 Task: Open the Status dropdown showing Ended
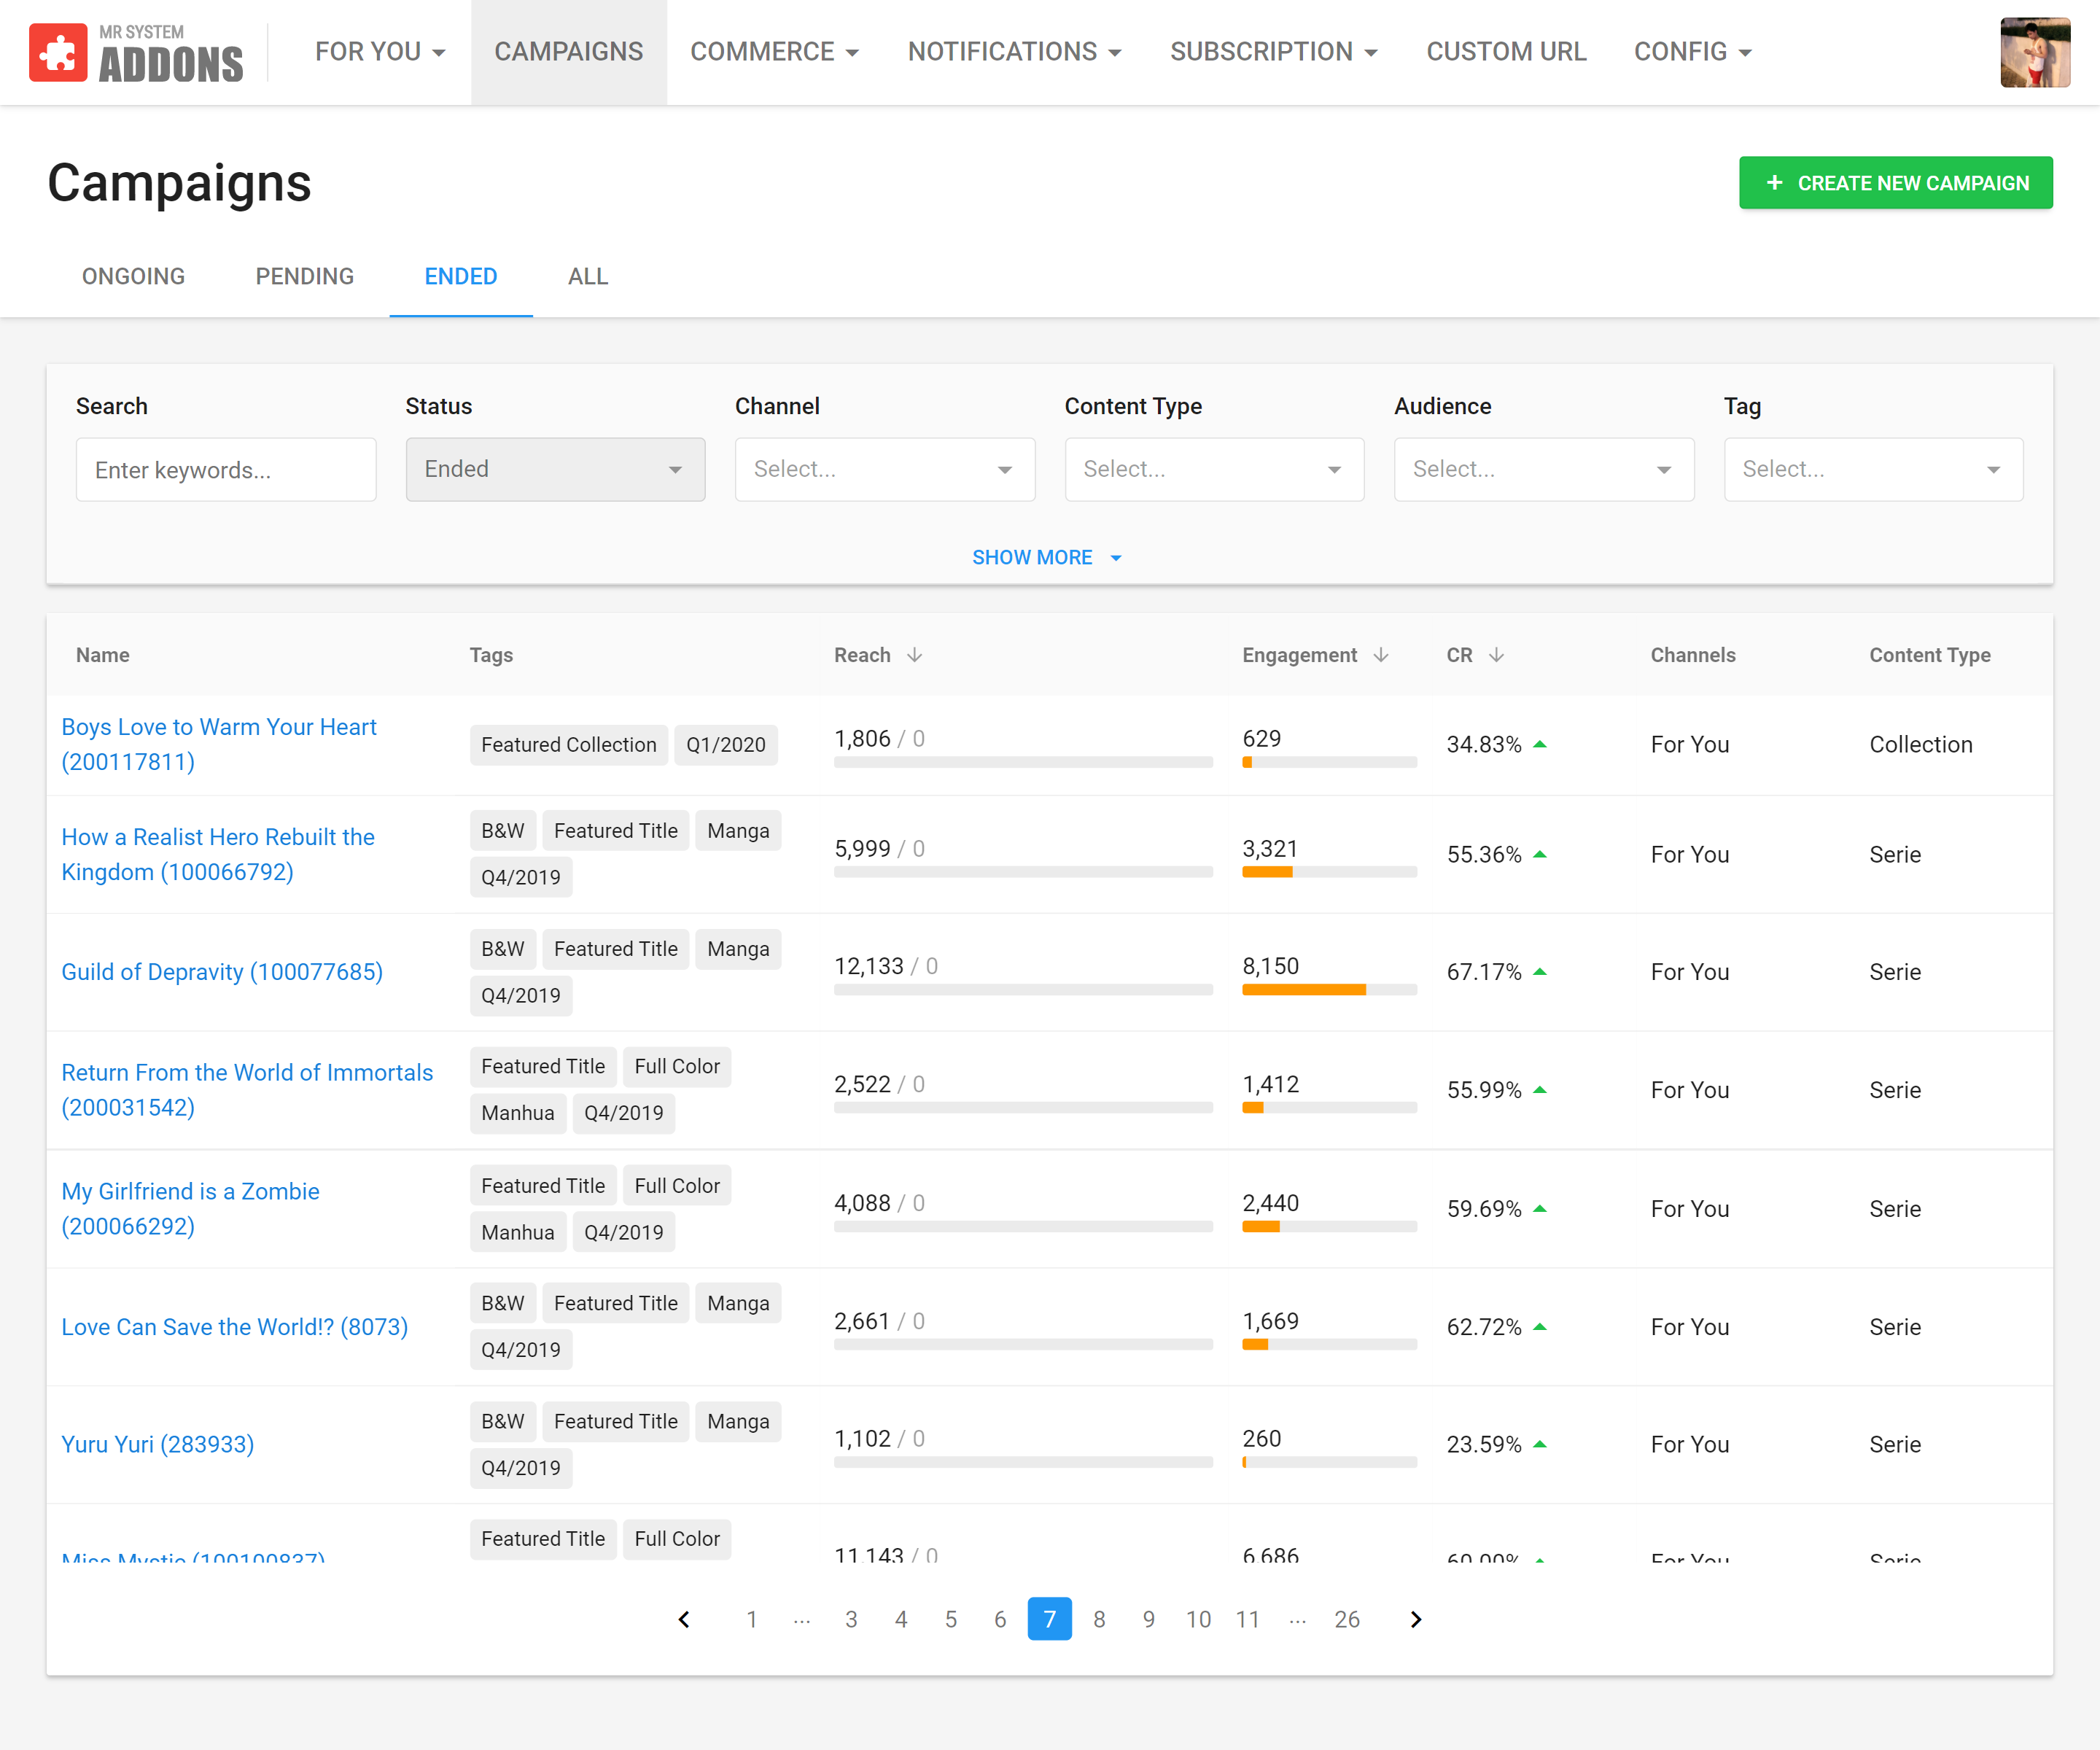(x=555, y=469)
